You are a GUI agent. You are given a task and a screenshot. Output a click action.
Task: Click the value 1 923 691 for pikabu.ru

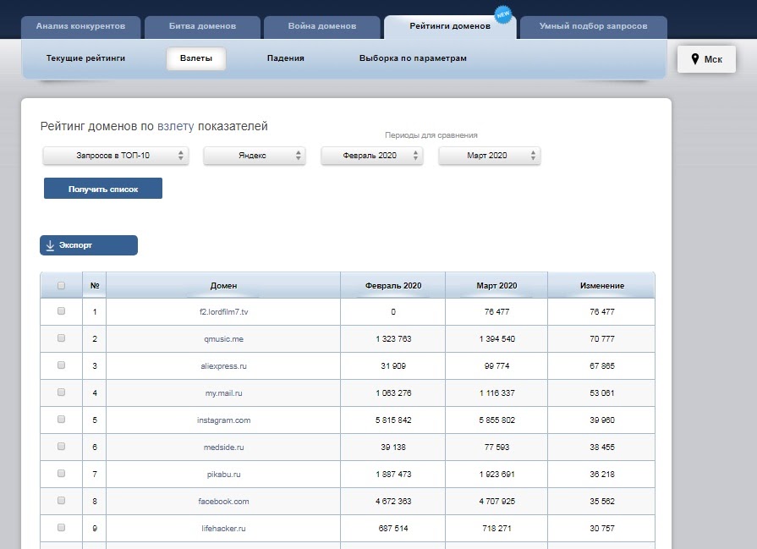[x=496, y=475]
